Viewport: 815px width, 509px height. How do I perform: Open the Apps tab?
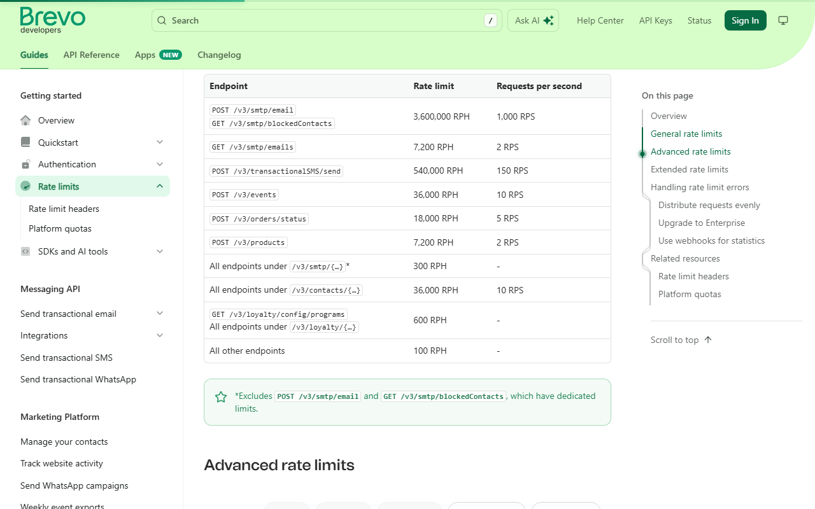click(x=158, y=55)
